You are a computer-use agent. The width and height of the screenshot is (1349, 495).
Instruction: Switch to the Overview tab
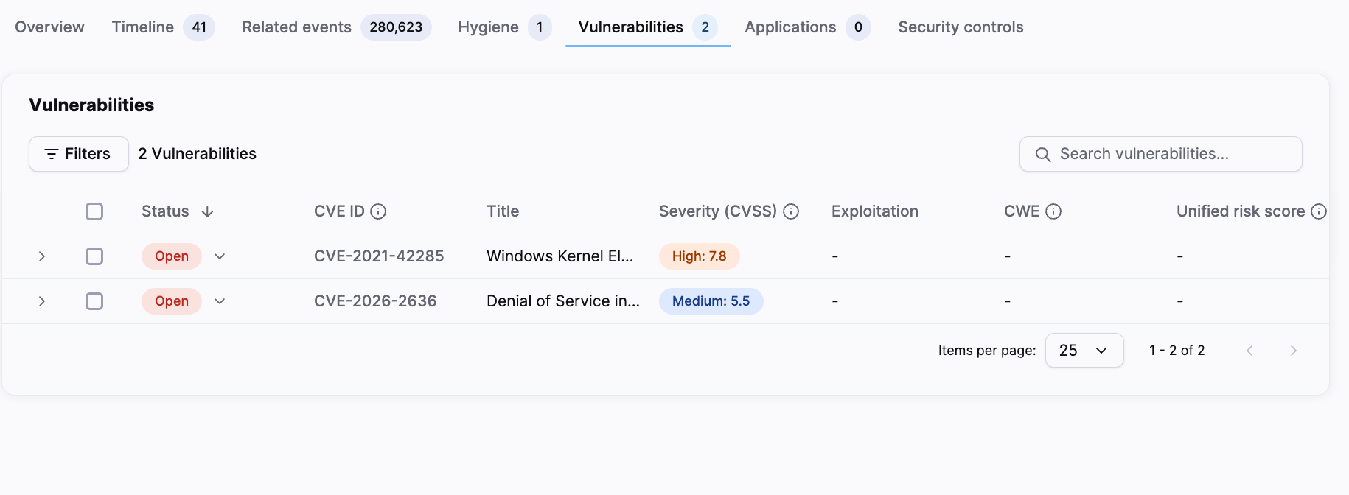(x=49, y=27)
